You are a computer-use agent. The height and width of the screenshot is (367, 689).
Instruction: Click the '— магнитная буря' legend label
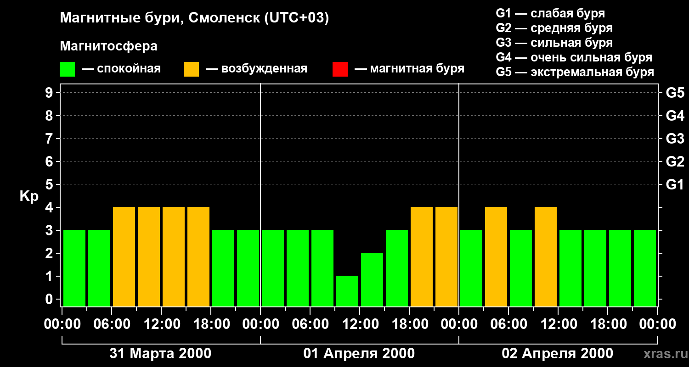click(x=409, y=69)
